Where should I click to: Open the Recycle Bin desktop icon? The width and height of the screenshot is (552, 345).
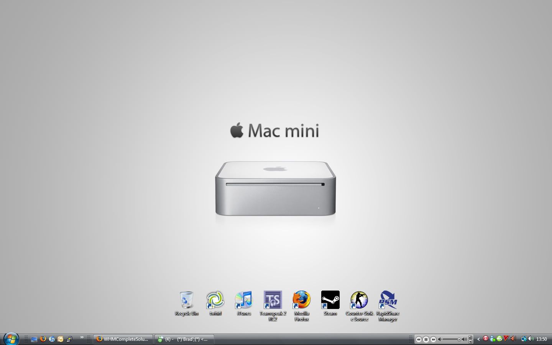[187, 300]
